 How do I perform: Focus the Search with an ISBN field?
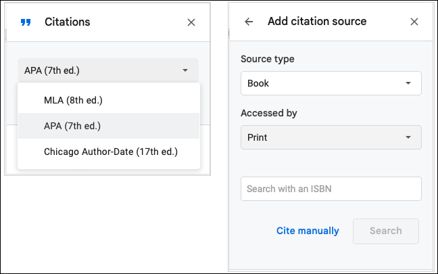[331, 189]
